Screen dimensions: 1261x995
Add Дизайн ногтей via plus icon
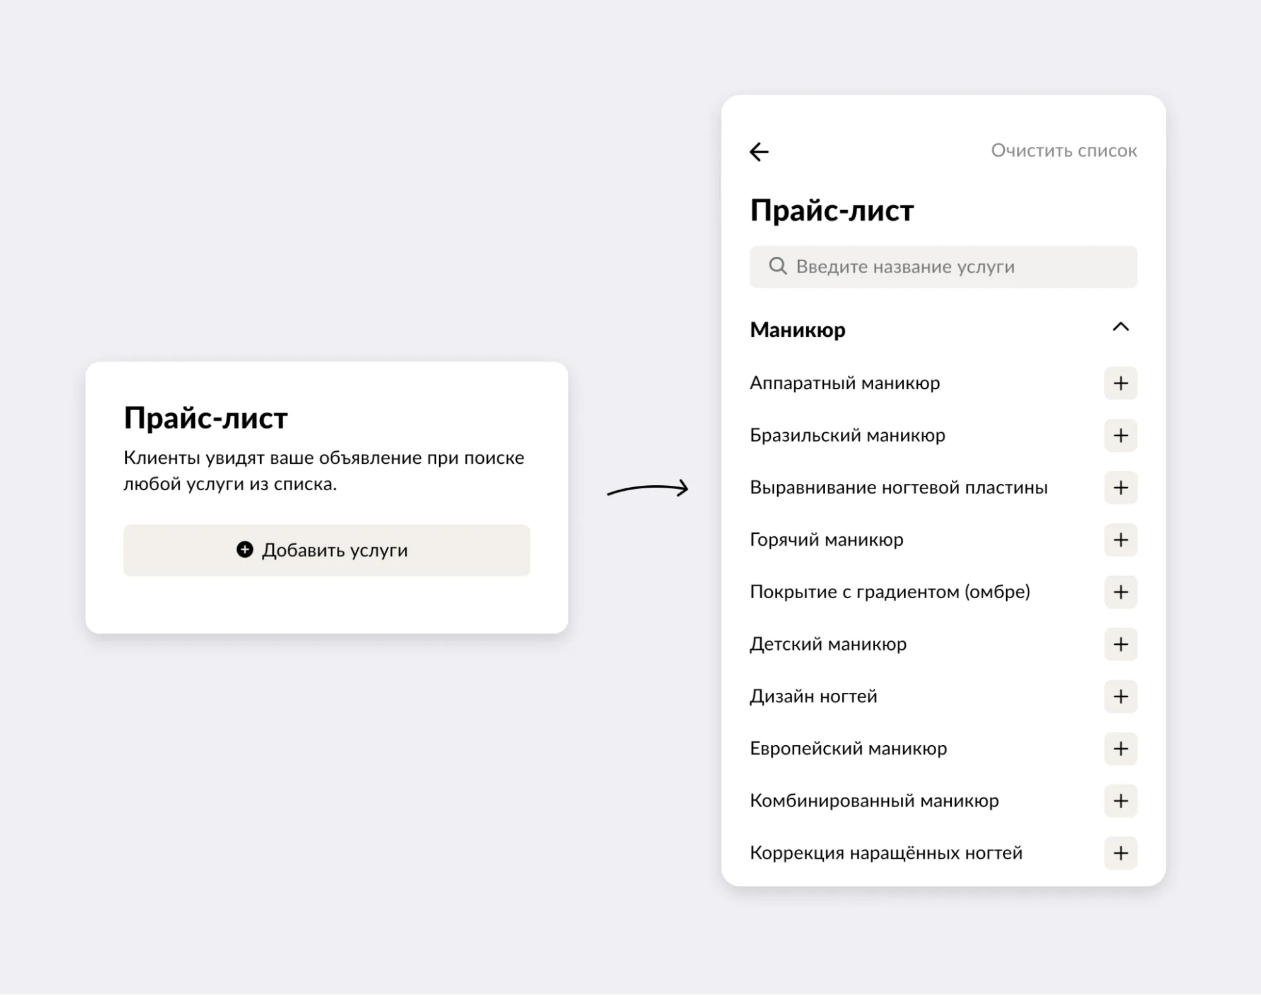(x=1120, y=697)
